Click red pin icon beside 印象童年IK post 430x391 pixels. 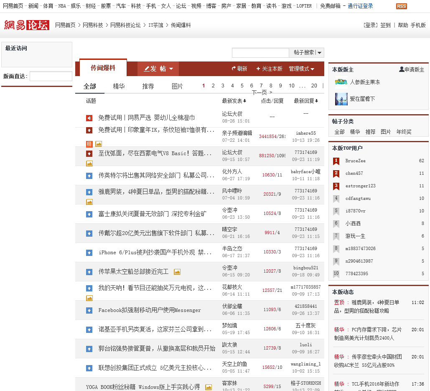[89, 130]
